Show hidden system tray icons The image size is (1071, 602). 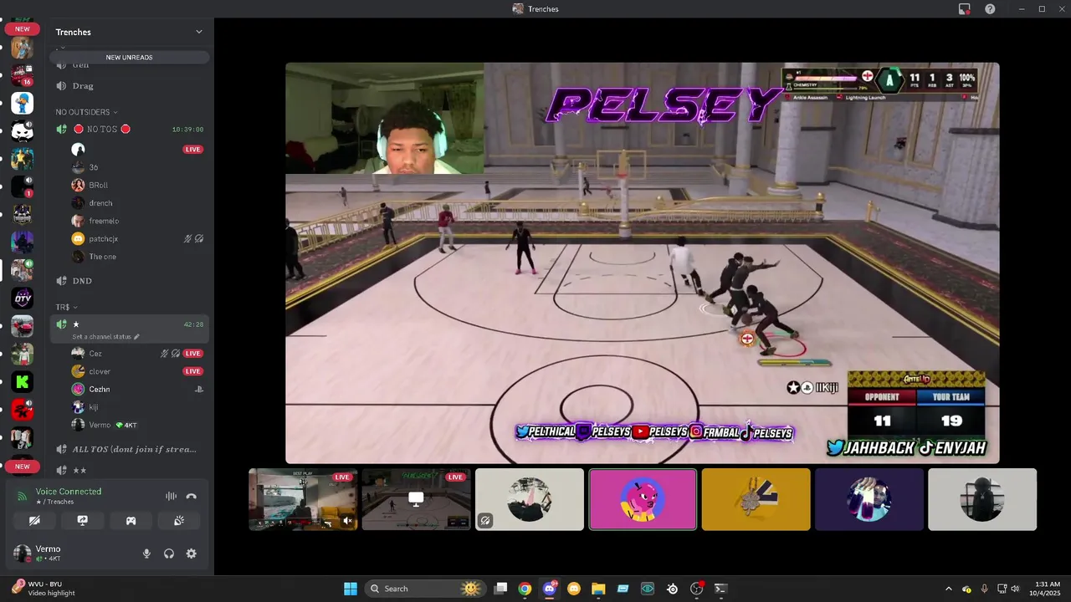pyautogui.click(x=948, y=589)
